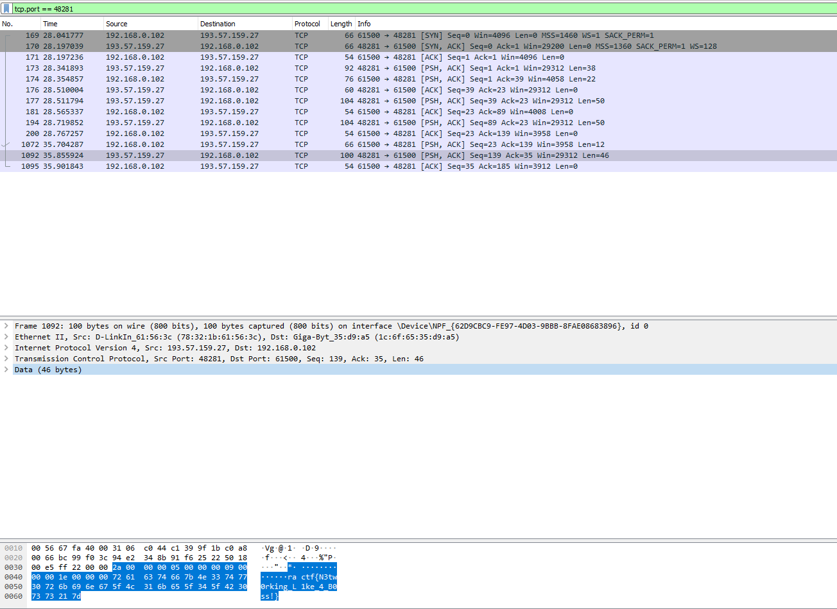This screenshot has width=837, height=609.
Task: Click TCP protocol cell of packet 1095
Action: pos(301,166)
